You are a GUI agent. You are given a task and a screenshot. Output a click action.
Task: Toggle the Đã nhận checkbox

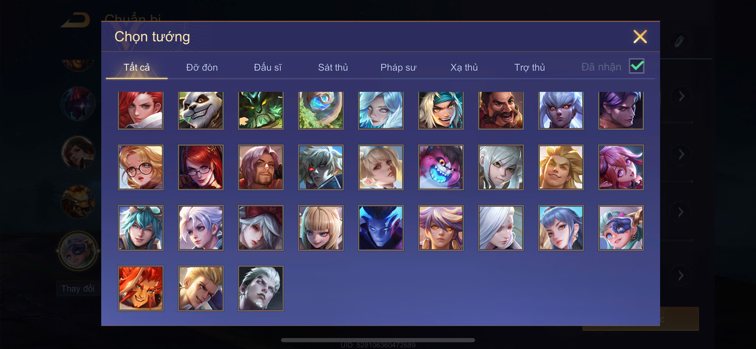point(636,66)
